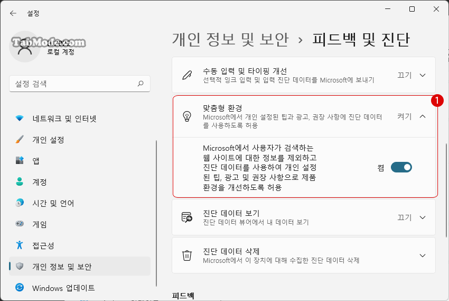Minimize the Settings window
The width and height of the screenshot is (449, 301).
point(388,9)
